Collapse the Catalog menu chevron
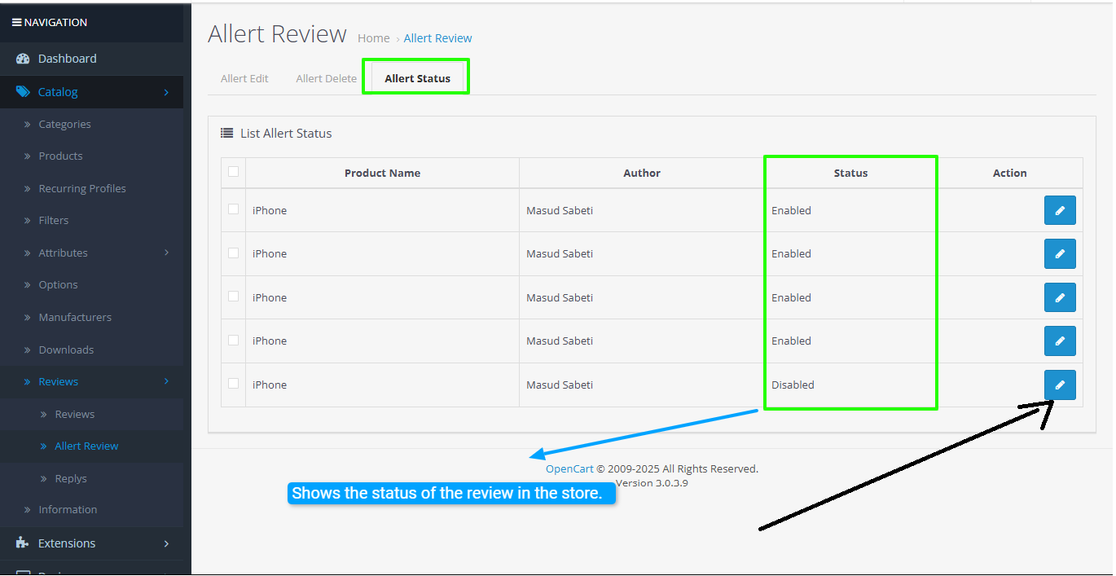The image size is (1116, 576). pos(166,92)
